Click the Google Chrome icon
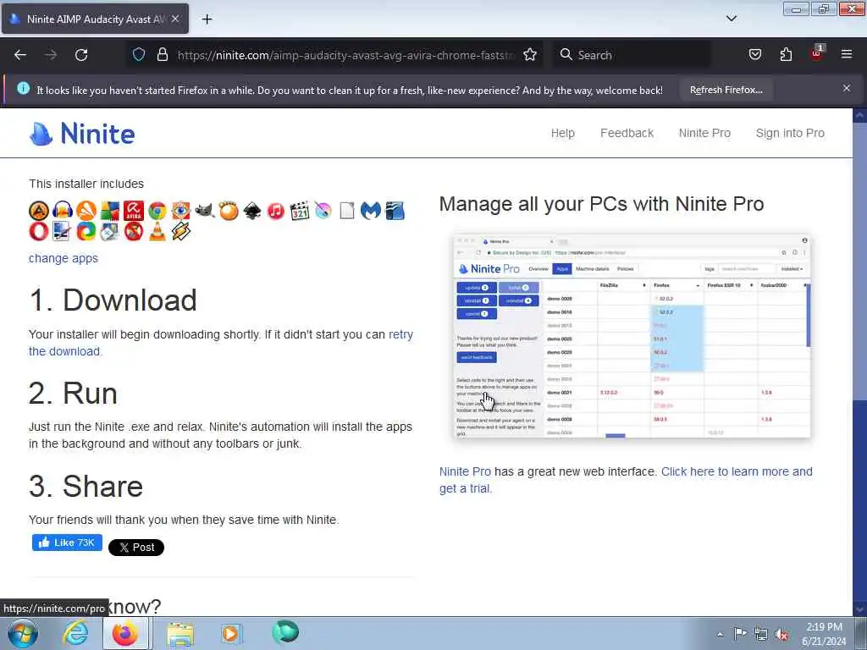The image size is (867, 650). (x=157, y=211)
